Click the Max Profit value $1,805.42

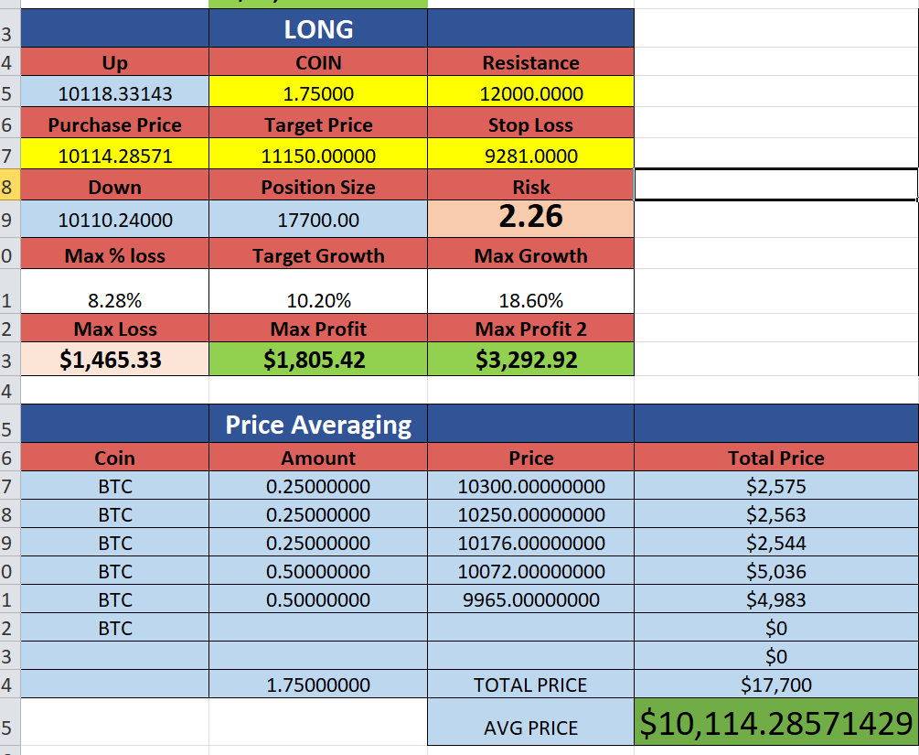pyautogui.click(x=318, y=359)
